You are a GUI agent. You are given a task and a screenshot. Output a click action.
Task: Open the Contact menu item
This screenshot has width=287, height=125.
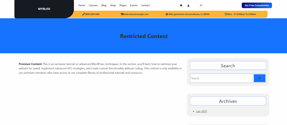(x=145, y=5)
